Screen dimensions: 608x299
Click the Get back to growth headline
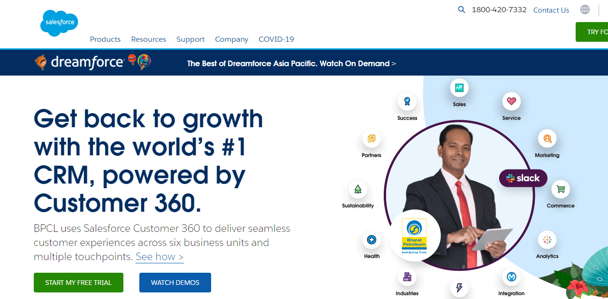coord(148,161)
